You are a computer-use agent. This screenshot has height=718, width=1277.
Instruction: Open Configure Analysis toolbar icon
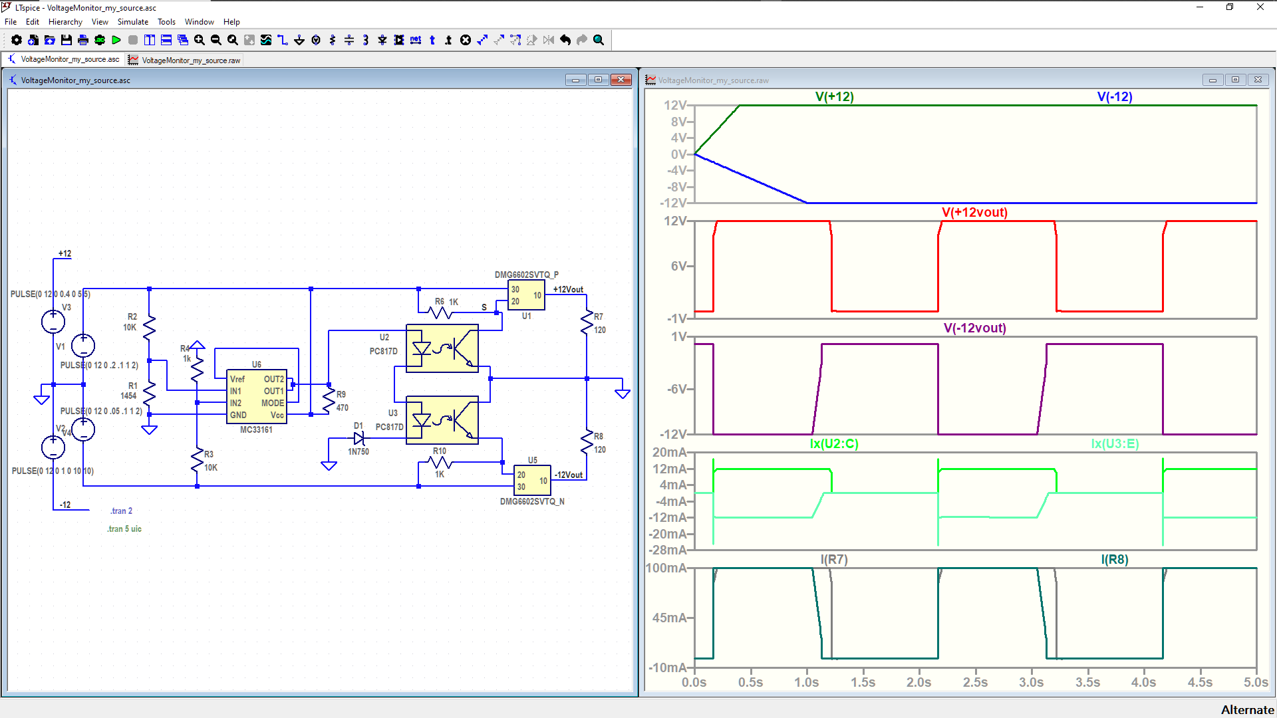click(100, 40)
